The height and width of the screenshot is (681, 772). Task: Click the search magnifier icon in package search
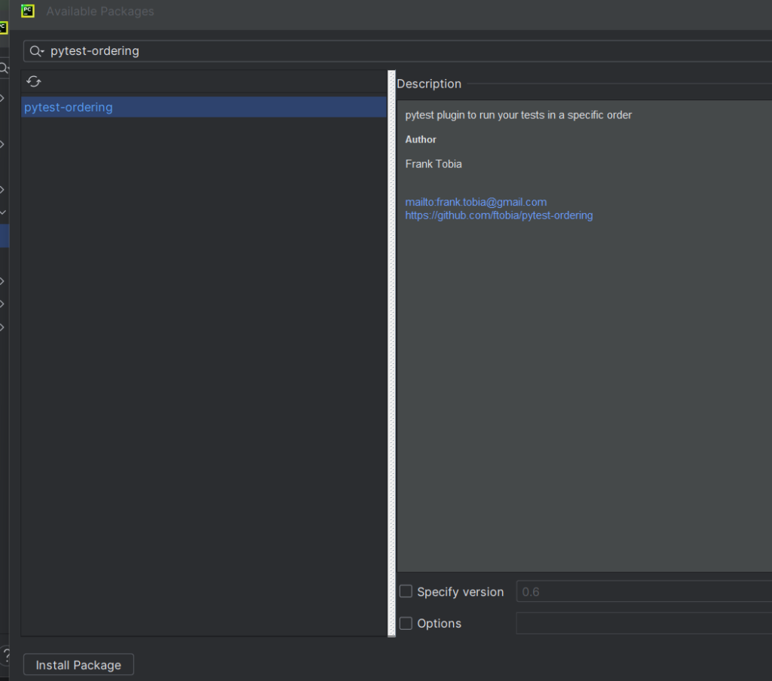tap(36, 51)
